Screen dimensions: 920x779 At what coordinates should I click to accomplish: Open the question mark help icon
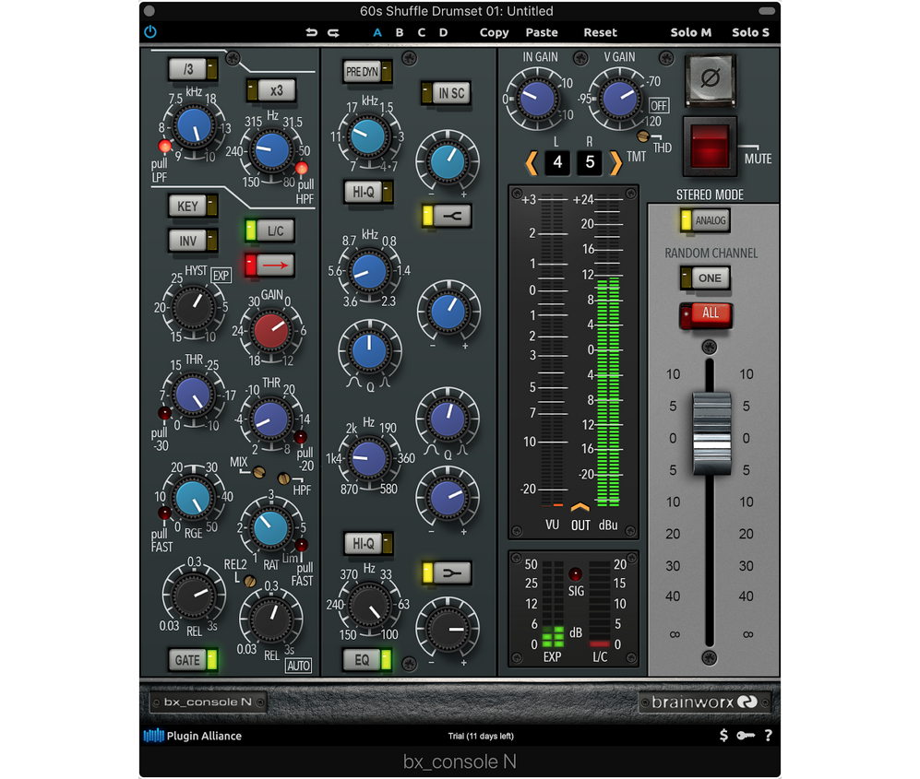pyautogui.click(x=768, y=736)
